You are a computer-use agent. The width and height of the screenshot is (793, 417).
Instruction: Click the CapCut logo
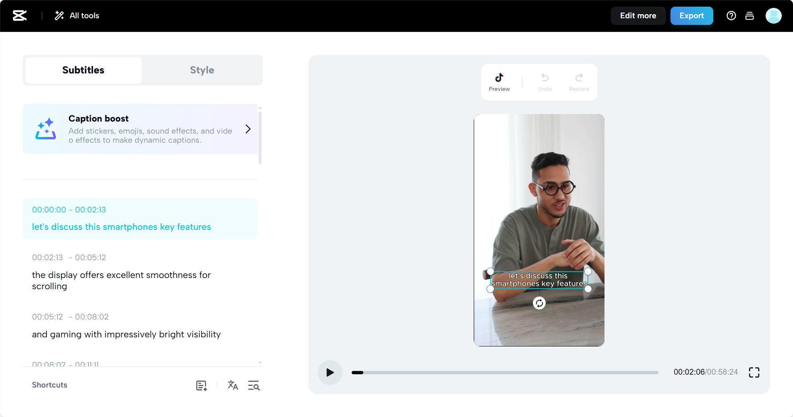coord(19,15)
